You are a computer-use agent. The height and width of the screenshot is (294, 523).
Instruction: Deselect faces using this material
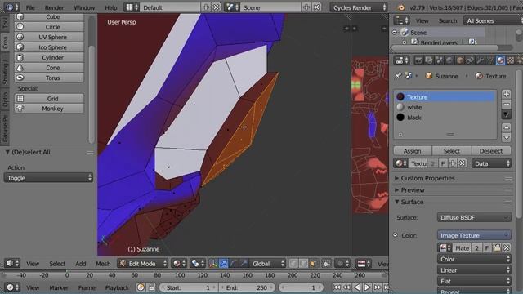491,151
